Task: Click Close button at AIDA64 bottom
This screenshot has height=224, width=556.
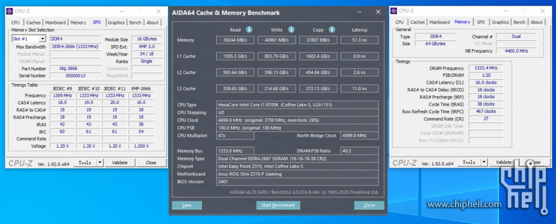Action: tap(369, 205)
